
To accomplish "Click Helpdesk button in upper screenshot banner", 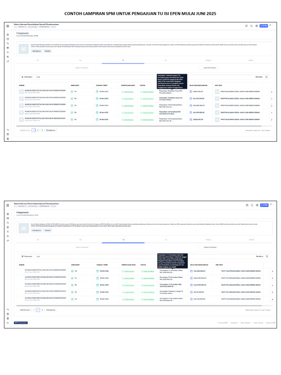I will pyautogui.click(x=47, y=51).
